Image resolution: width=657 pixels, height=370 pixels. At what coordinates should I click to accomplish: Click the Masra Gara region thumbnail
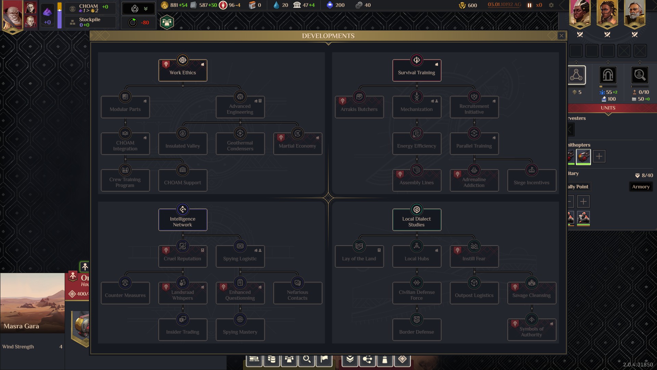pos(32,303)
